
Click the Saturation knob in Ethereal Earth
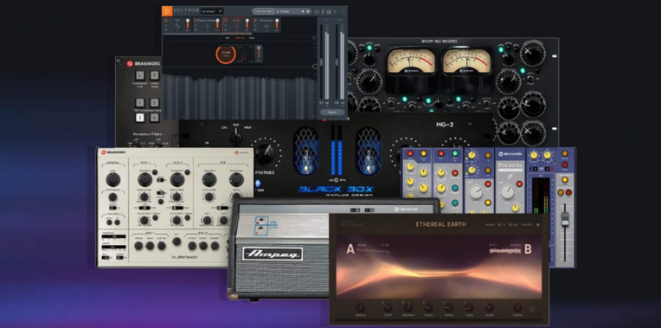point(408,307)
